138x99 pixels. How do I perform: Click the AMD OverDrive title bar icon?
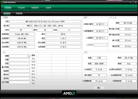pos(2,2)
